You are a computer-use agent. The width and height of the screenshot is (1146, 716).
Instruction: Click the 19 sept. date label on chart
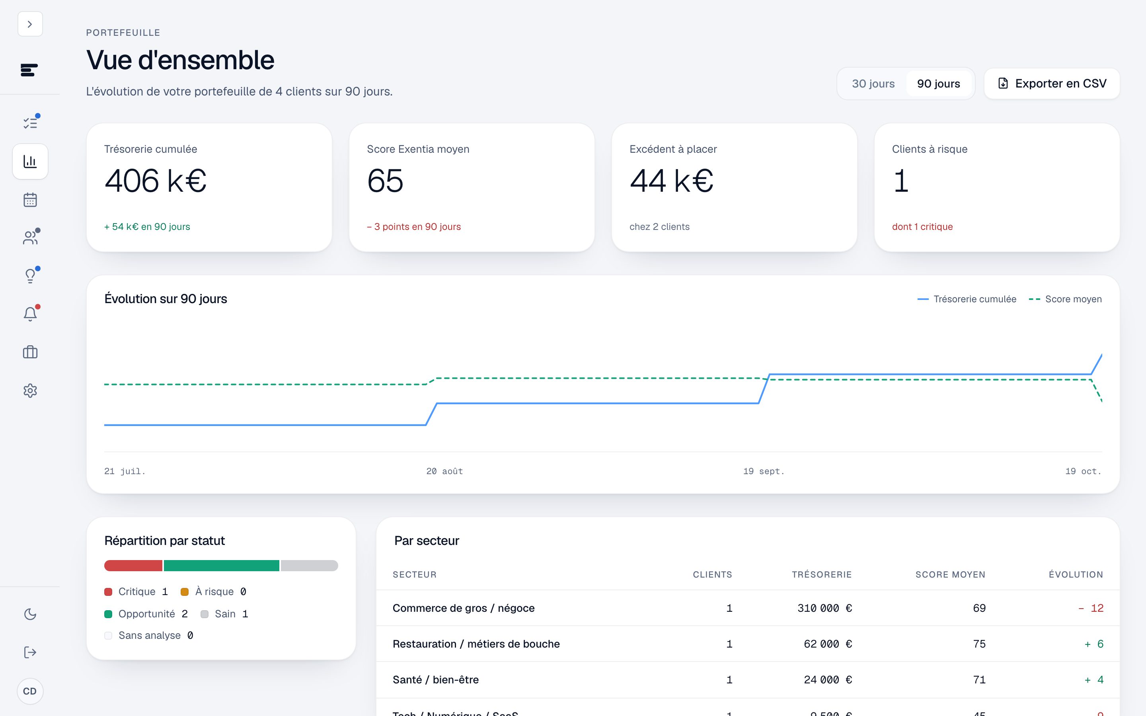pyautogui.click(x=763, y=471)
